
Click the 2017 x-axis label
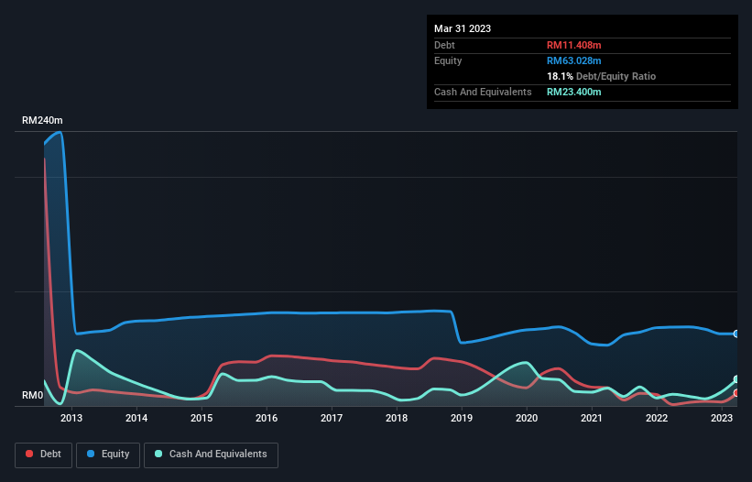pyautogui.click(x=332, y=418)
